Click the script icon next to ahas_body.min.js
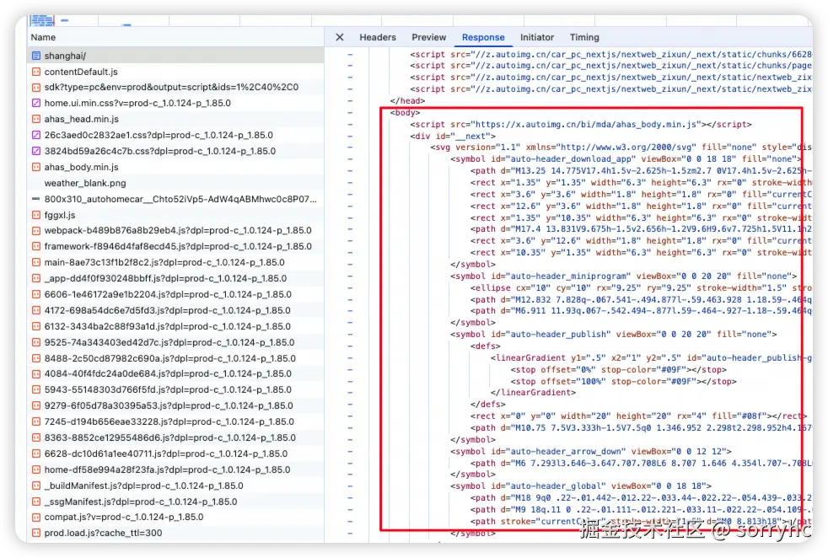 coord(36,167)
